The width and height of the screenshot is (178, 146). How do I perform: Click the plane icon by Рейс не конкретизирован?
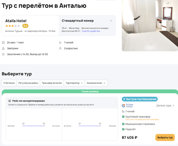tap(10, 101)
